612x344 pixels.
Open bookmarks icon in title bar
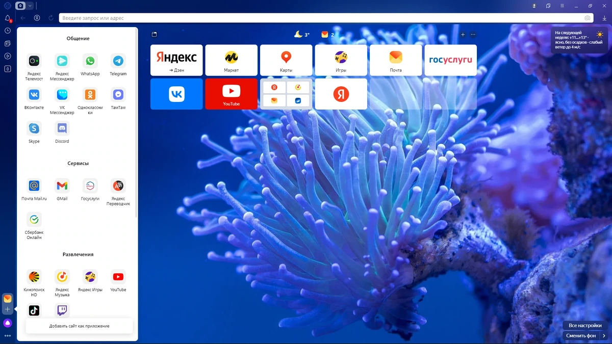[x=548, y=6]
